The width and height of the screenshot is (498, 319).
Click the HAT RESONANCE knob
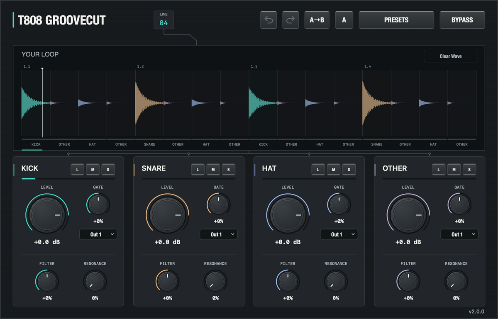click(336, 281)
